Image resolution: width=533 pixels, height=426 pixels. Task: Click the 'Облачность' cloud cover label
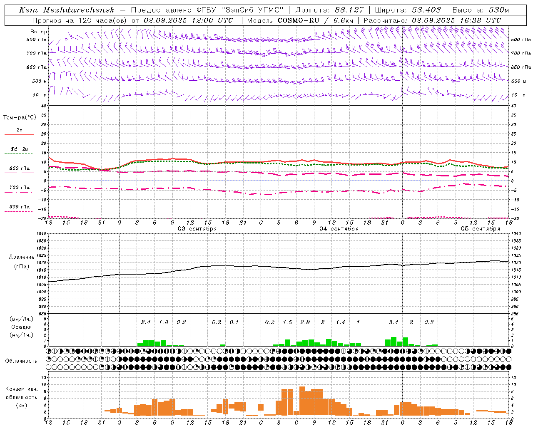pos(21,361)
